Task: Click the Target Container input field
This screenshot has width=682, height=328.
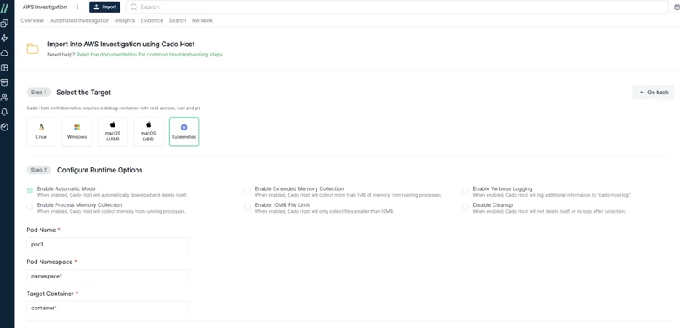Action: [108, 308]
